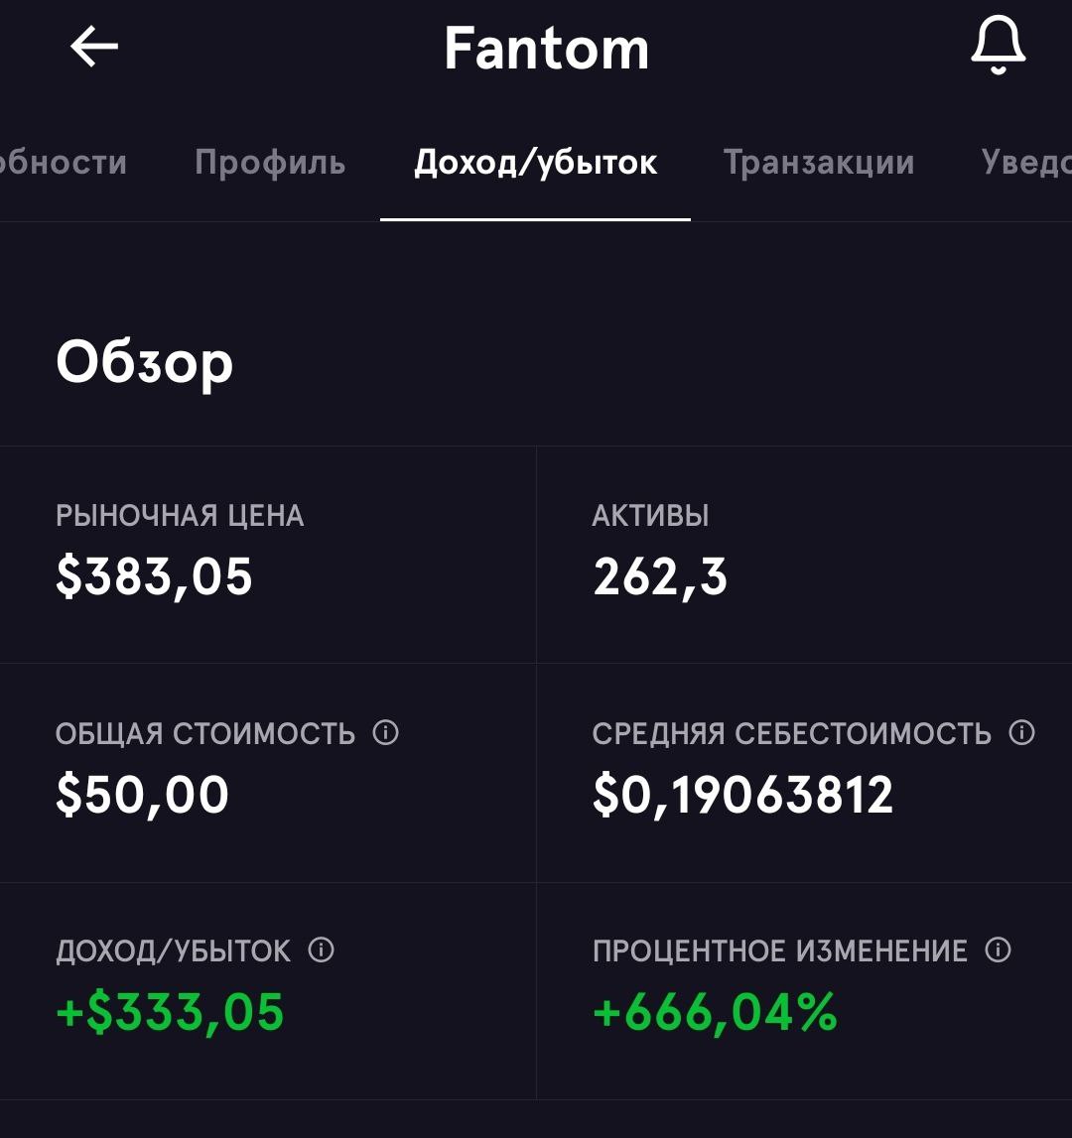Tap average cost value $0,19063812
This screenshot has width=1072, height=1138.
(x=742, y=795)
